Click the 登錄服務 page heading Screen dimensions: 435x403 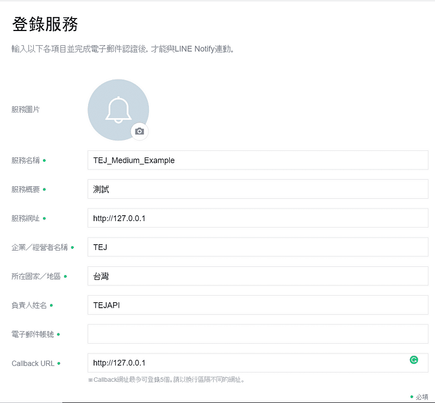pyautogui.click(x=45, y=25)
